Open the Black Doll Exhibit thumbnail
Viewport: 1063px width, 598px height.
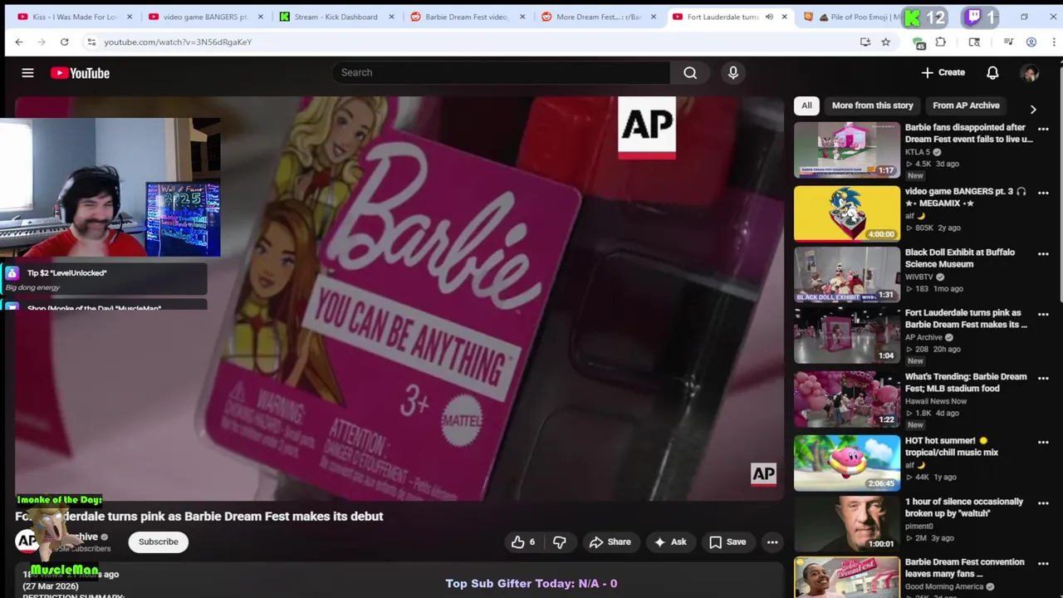tap(846, 274)
